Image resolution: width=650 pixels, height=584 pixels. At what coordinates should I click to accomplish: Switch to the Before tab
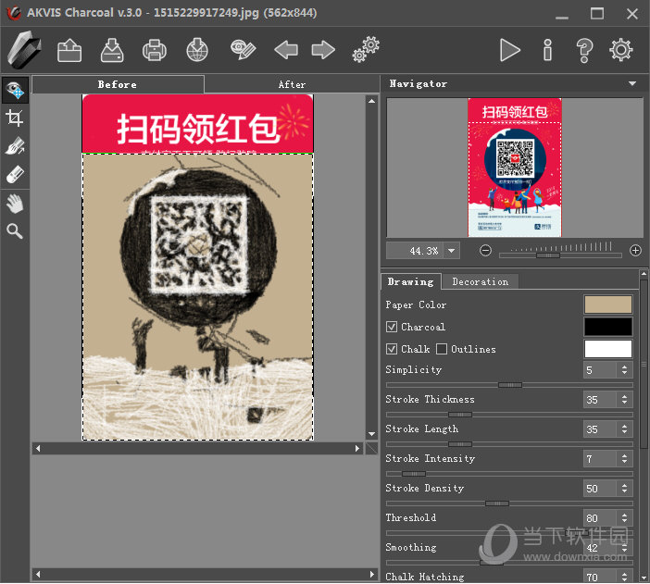(x=118, y=84)
